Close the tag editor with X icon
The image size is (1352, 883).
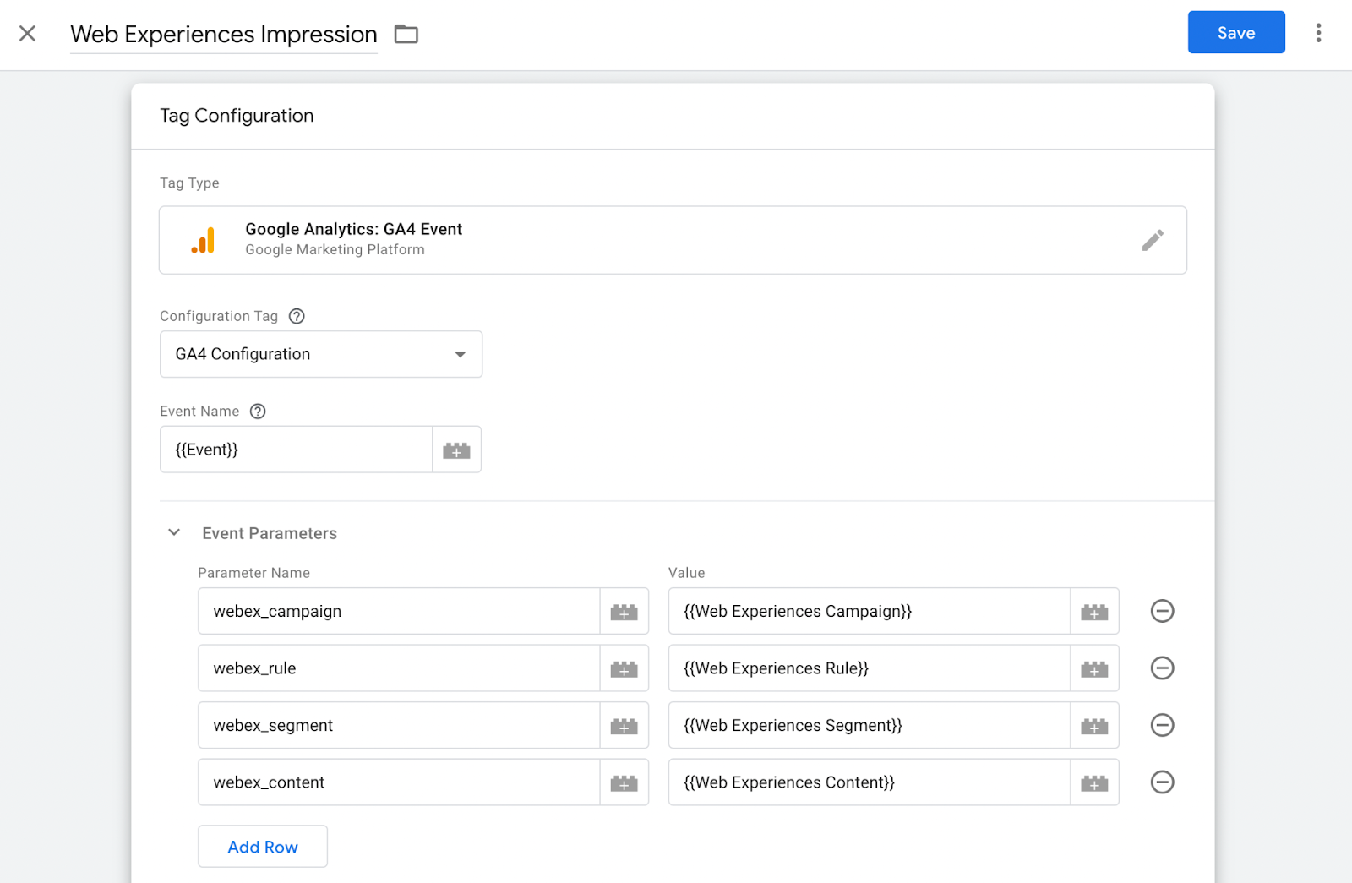27,34
